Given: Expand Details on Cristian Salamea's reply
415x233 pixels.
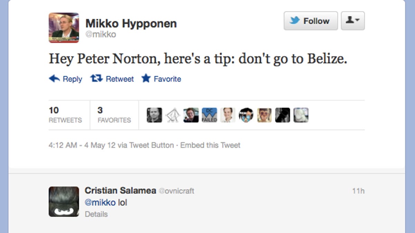Looking at the screenshot, I should tap(96, 214).
